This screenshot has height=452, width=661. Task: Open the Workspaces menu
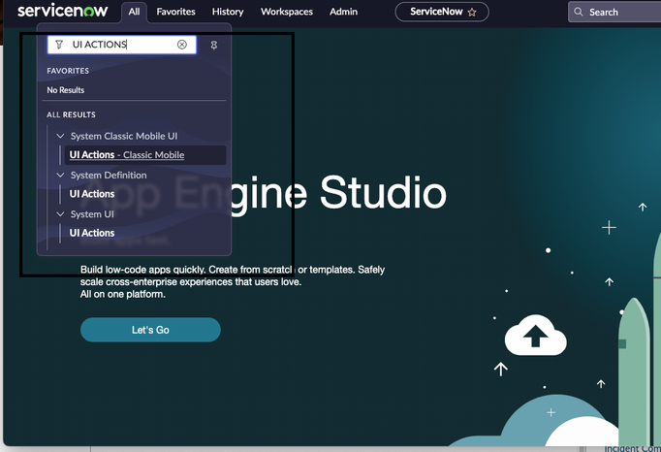point(287,12)
